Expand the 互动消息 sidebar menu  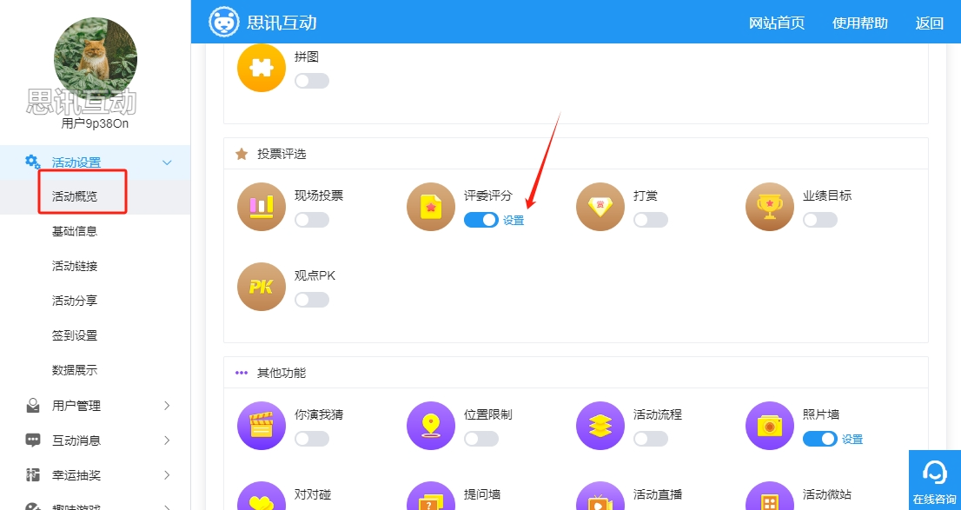tap(95, 440)
